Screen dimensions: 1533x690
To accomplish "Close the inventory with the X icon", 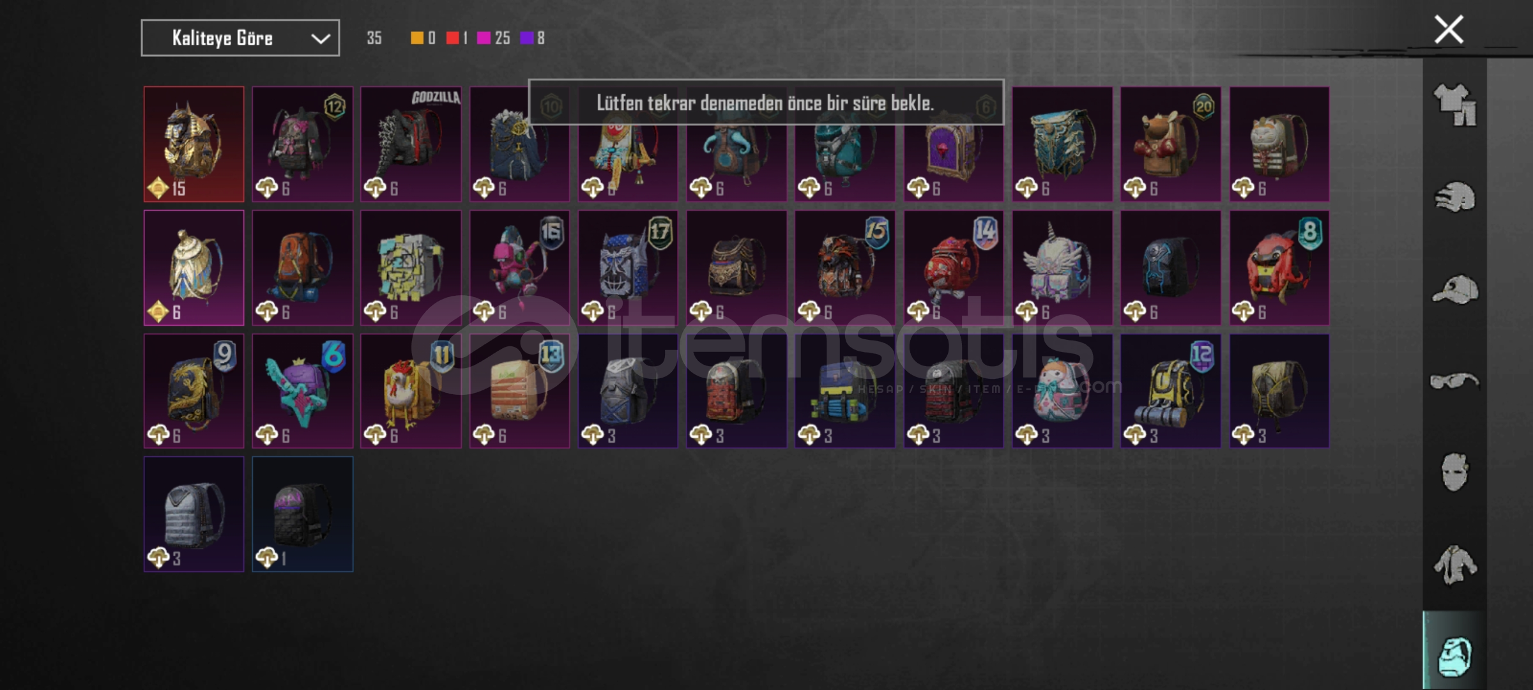I will [x=1449, y=29].
